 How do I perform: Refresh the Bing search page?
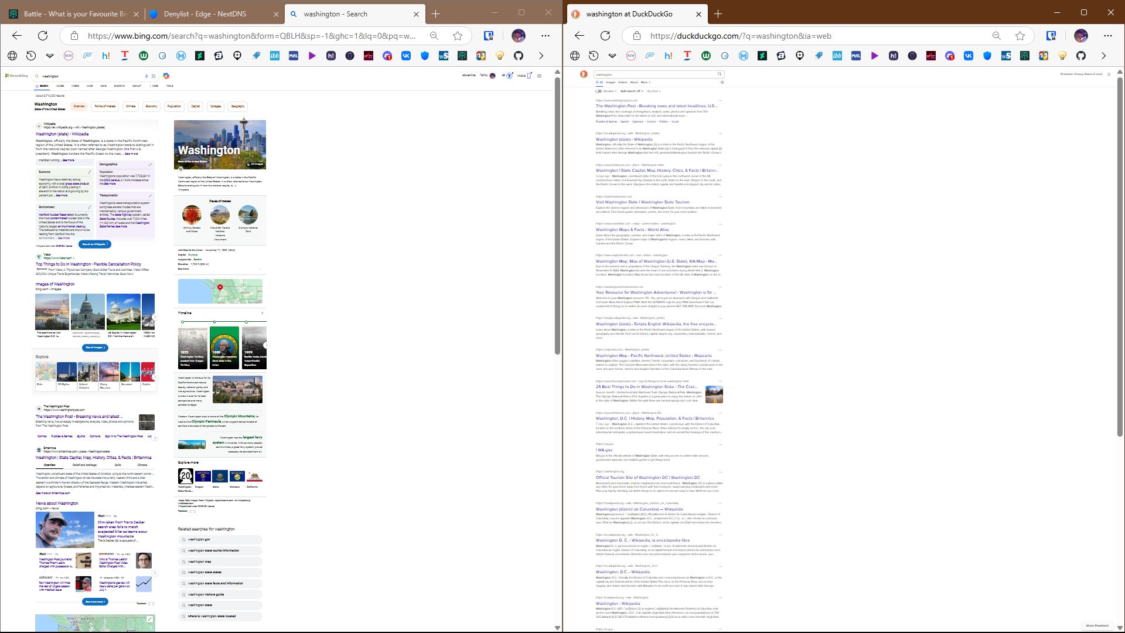pos(43,36)
